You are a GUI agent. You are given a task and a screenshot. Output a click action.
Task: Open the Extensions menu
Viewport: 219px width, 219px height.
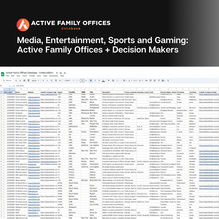pyautogui.click(x=54, y=76)
